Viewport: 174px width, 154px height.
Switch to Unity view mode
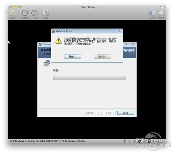[152, 13]
